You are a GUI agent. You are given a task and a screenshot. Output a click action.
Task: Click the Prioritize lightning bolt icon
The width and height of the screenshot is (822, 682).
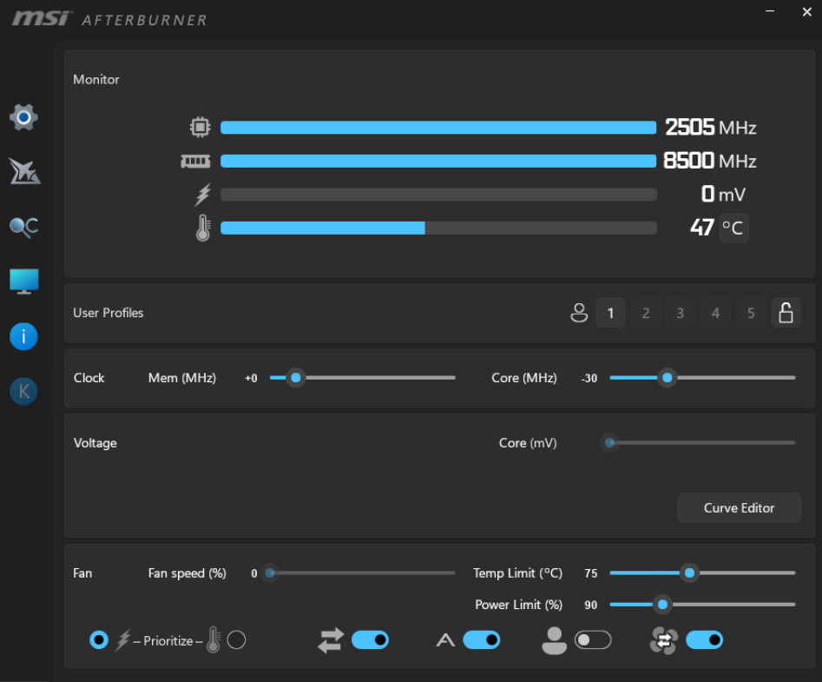coord(123,640)
